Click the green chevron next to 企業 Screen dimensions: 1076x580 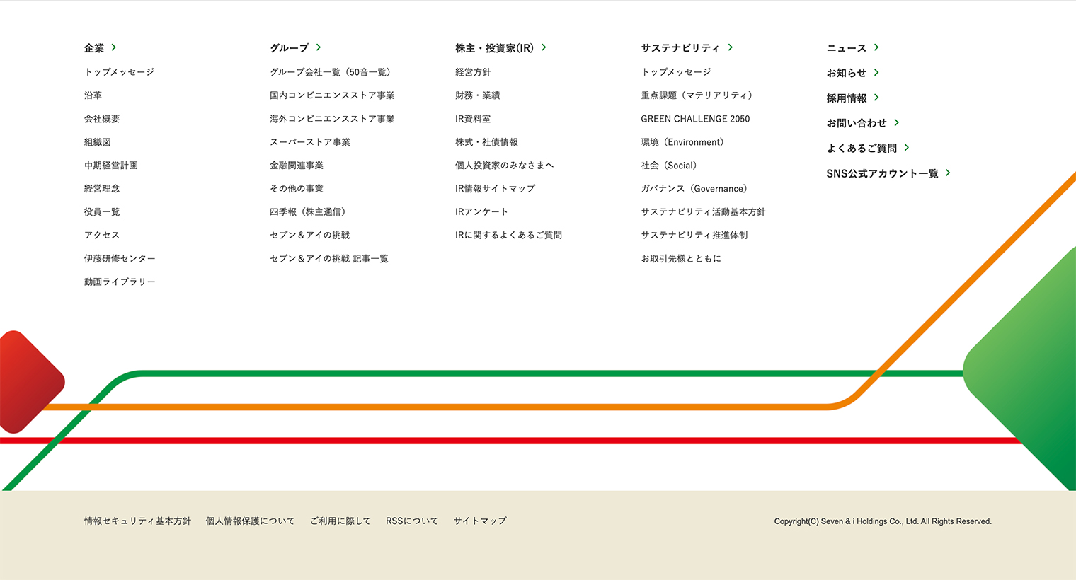113,47
